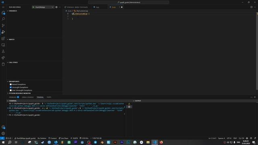Click No Solution in the status bar
Viewport: 258px width, 145px height.
[x=42, y=138]
